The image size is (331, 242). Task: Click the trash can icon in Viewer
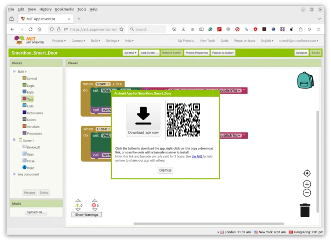305,210
